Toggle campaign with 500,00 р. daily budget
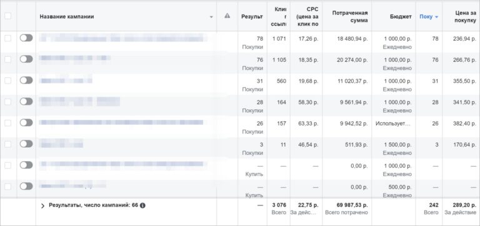This screenshot has width=480, height=226. coord(26,186)
